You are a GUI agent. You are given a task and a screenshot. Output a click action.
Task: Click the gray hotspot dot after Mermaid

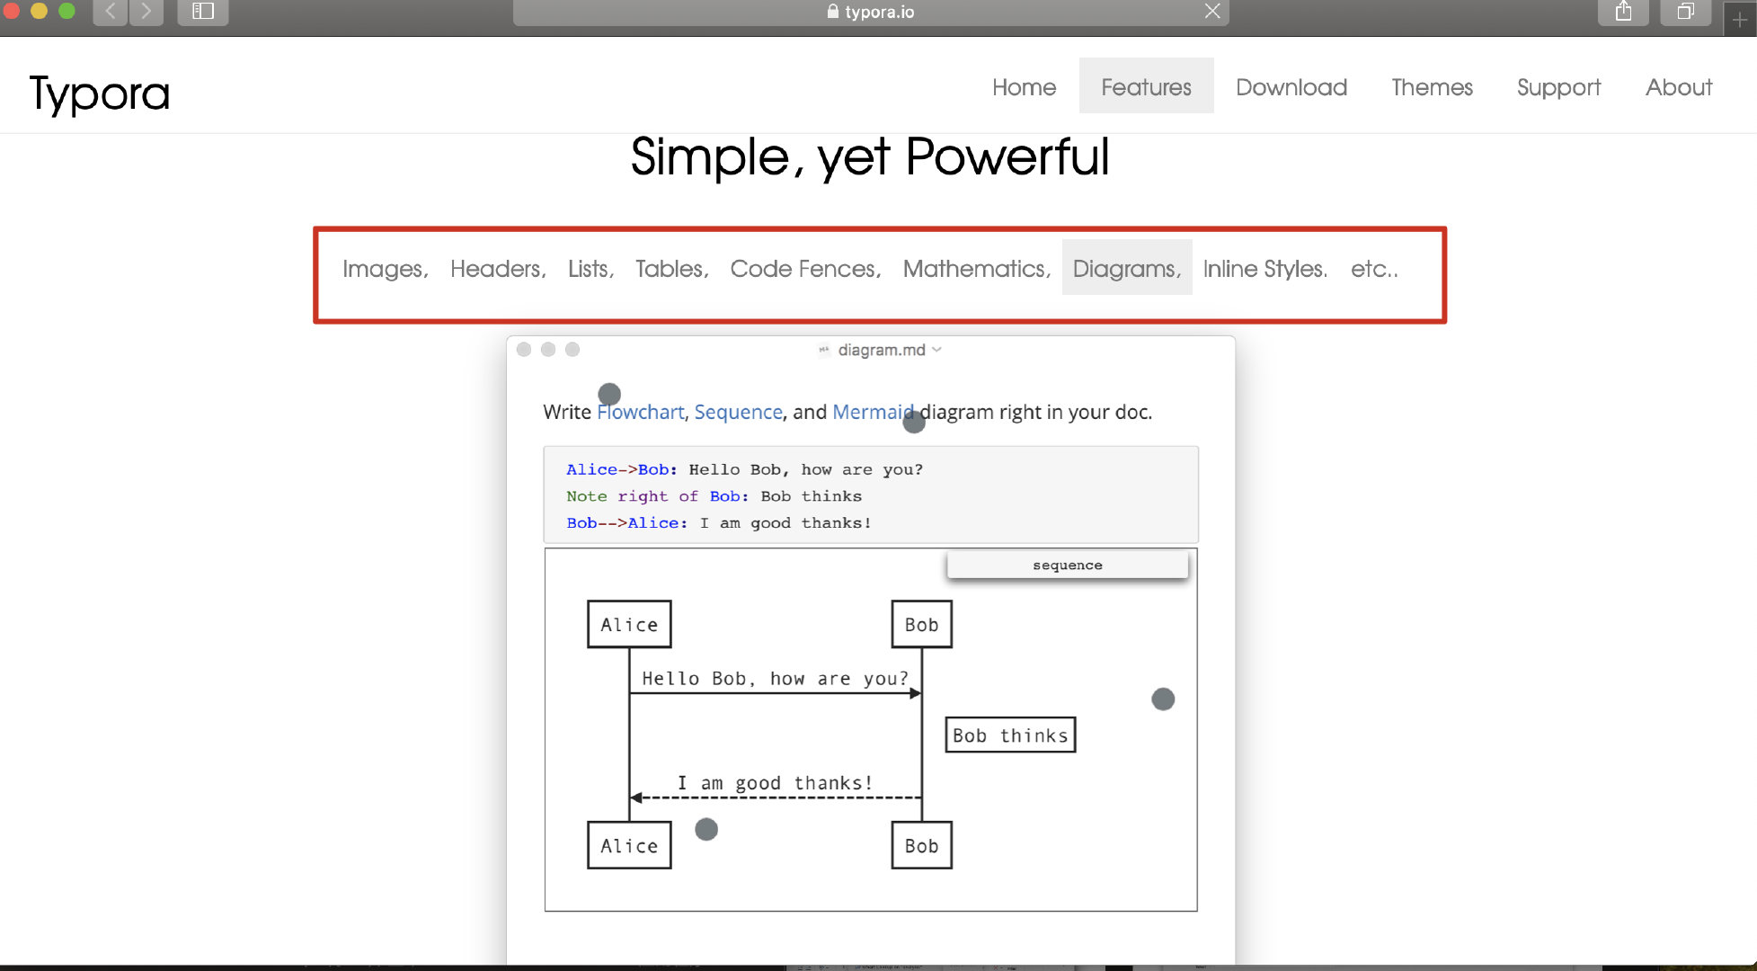point(914,422)
